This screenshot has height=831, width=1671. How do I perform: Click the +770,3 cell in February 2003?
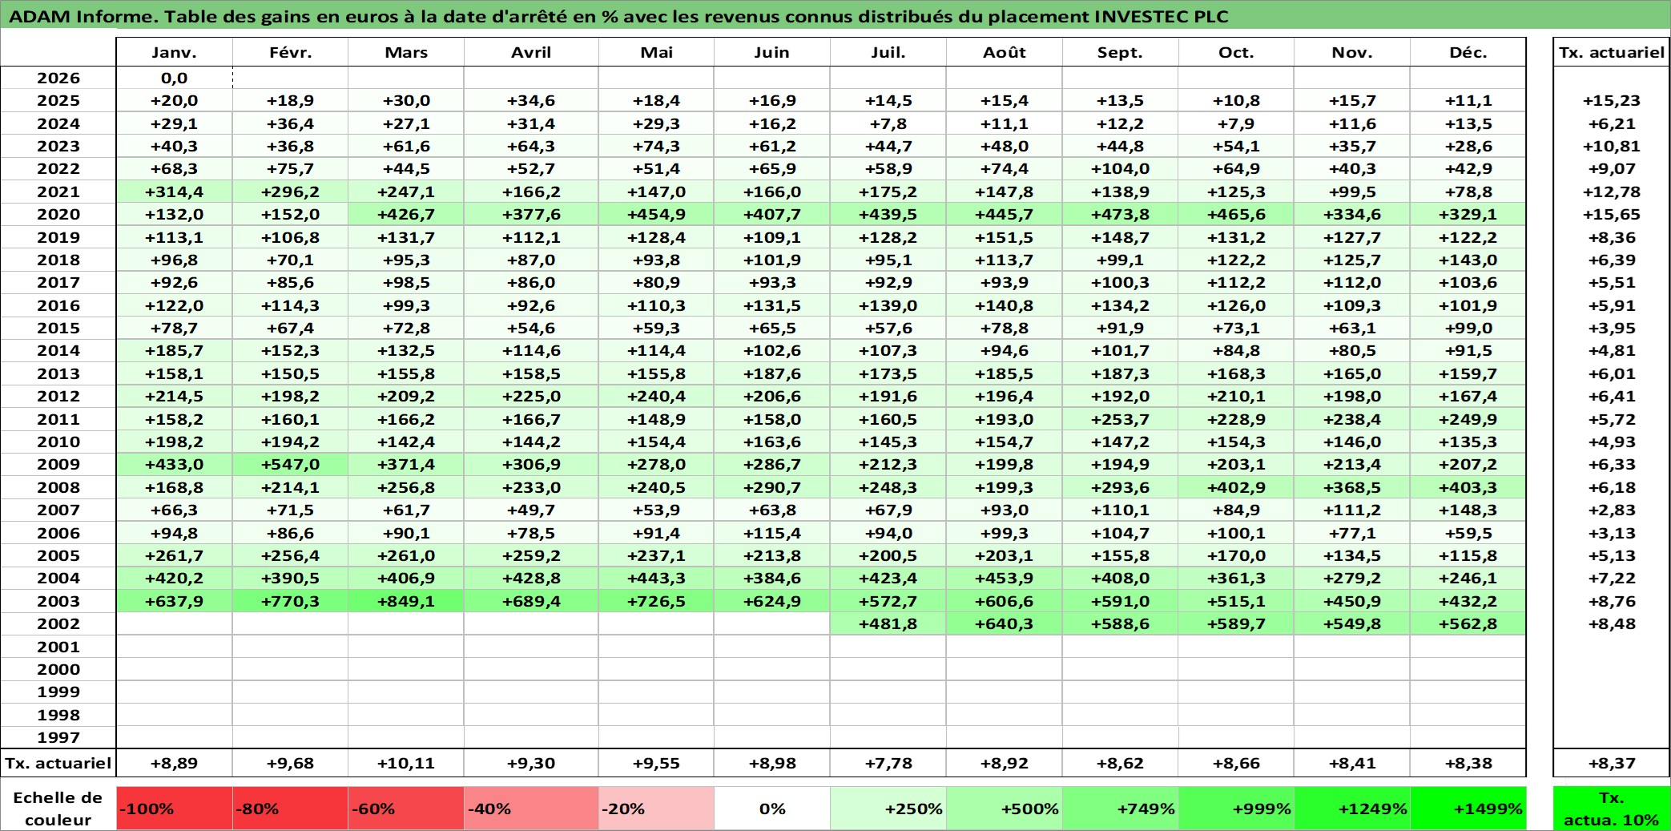pos(290,601)
